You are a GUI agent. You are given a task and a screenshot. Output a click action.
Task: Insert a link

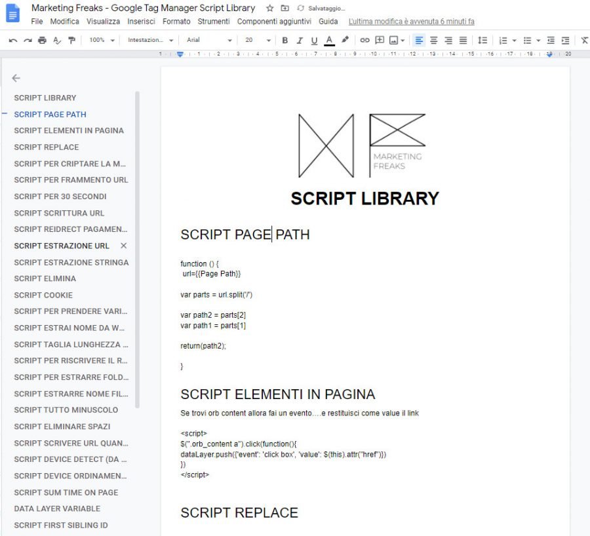[x=364, y=40]
